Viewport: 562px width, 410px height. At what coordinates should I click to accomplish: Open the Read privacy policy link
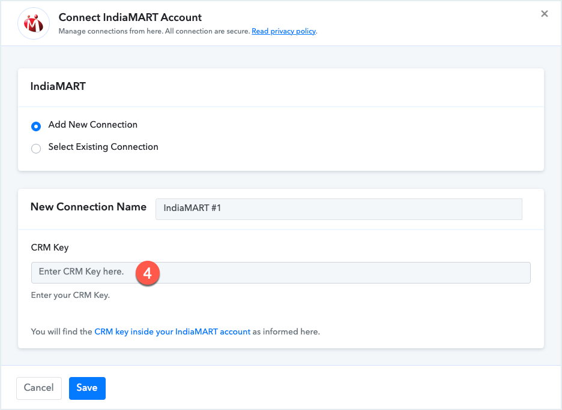pyautogui.click(x=283, y=31)
